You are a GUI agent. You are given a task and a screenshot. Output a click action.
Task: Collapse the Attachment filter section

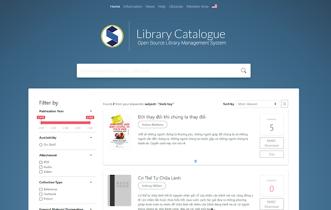[x=91, y=155]
